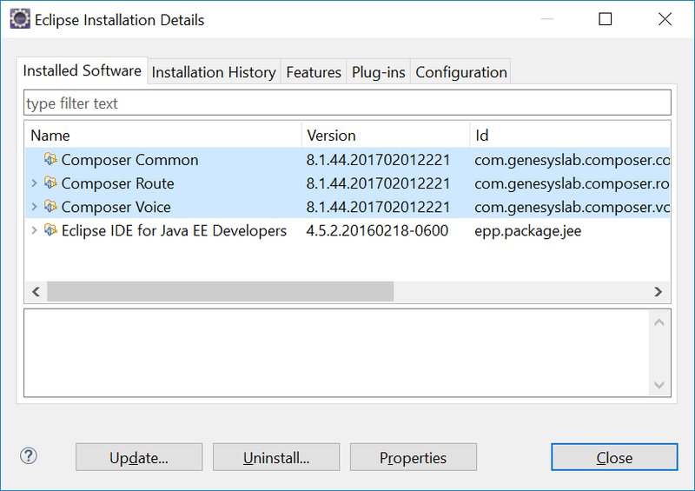Click the Update... button
The height and width of the screenshot is (491, 695).
139,457
